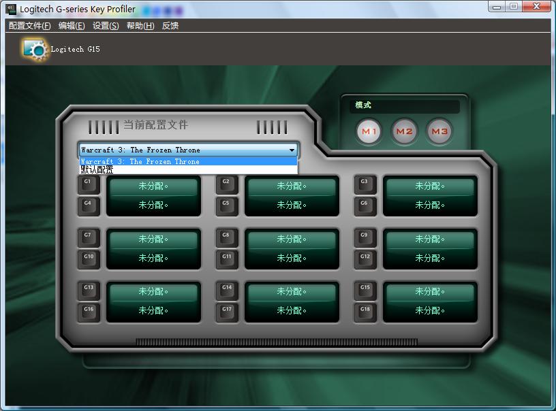Switch to M3 mode
The height and width of the screenshot is (411, 556).
(439, 132)
